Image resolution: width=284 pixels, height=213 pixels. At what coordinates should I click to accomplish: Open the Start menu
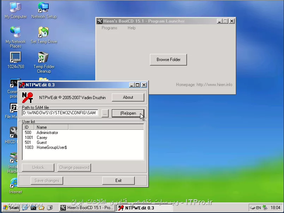click(x=11, y=208)
